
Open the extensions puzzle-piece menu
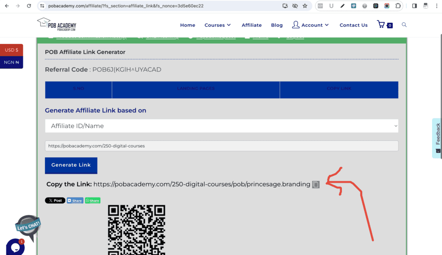click(398, 6)
